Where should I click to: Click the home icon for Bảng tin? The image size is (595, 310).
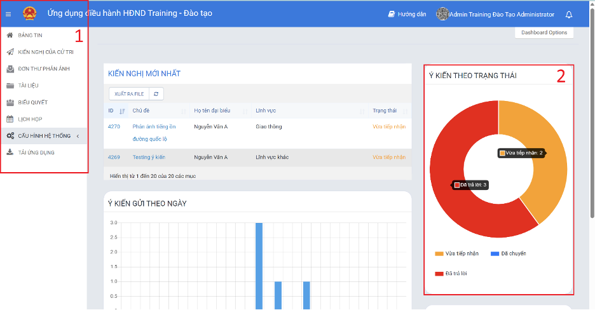[x=10, y=35]
